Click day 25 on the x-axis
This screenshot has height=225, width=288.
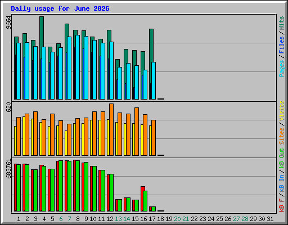coord(219,219)
